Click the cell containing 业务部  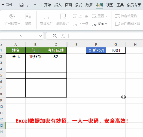point(35,57)
